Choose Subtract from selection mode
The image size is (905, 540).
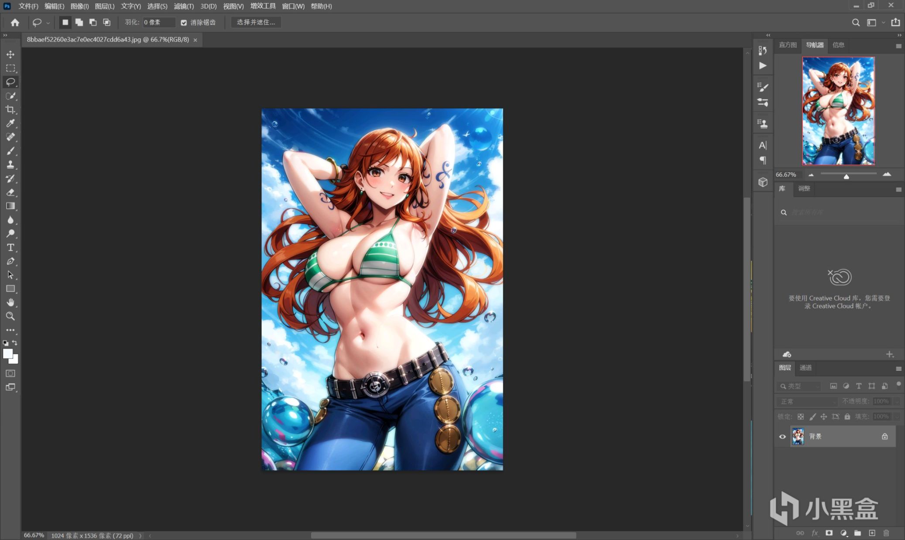coord(93,22)
